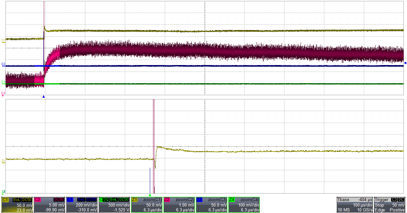
Task: Open the C4 channel descriptor box
Action: pyautogui.click(x=114, y=205)
